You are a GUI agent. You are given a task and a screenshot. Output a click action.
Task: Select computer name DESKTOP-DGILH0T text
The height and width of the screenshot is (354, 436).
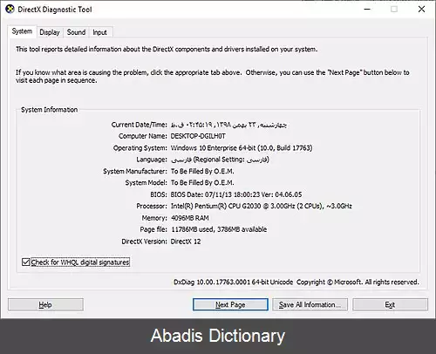point(198,136)
